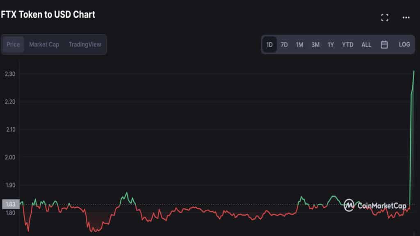This screenshot has height=236, width=420.
Task: Click the 2.10 axis label
Action: [10, 129]
